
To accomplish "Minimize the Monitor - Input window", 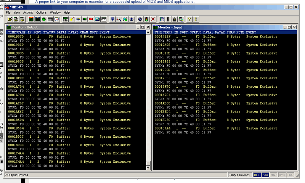I will click(285, 27).
